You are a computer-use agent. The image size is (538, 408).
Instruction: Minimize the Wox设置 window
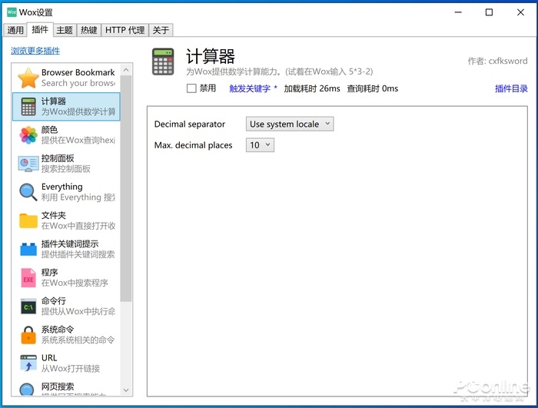tap(458, 12)
